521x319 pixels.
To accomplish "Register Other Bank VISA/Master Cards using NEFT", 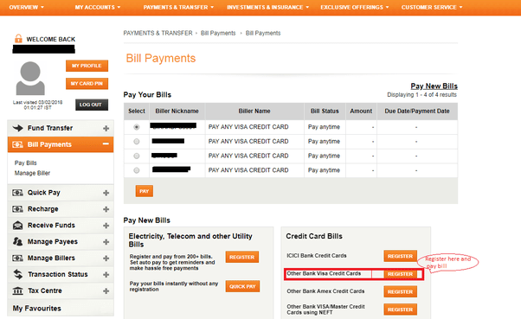I will (x=400, y=309).
